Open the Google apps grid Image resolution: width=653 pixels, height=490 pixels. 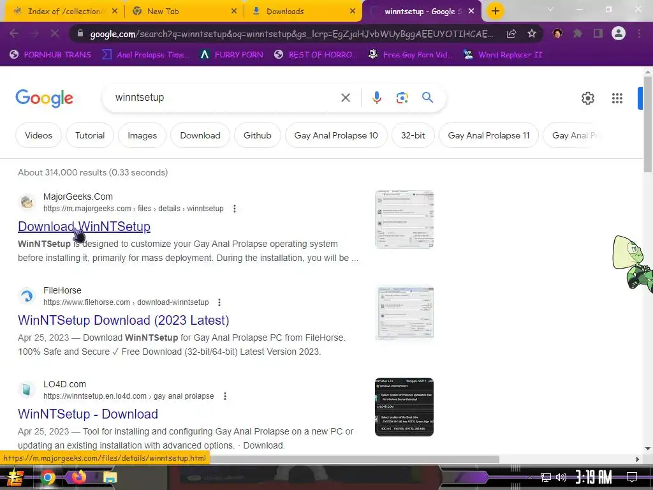coord(617,98)
